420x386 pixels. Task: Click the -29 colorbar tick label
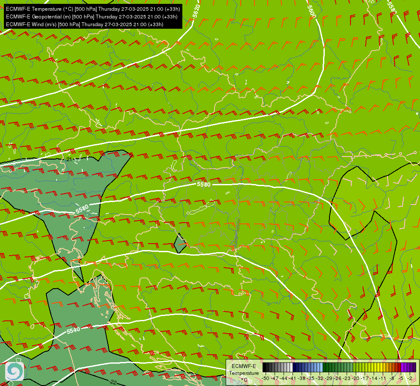[x=329, y=378]
